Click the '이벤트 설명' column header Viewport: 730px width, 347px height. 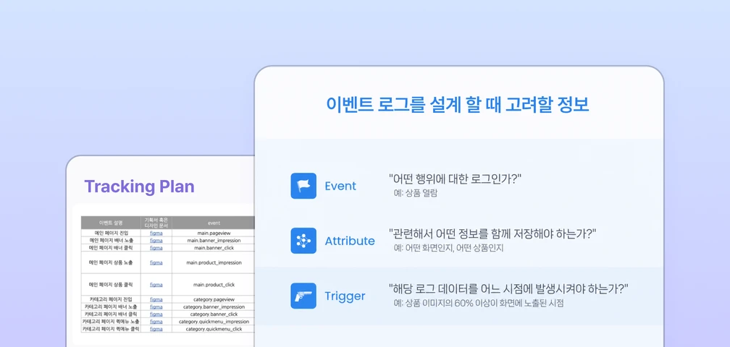[111, 223]
